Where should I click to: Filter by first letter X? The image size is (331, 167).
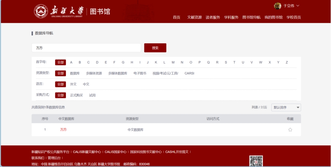click(270, 62)
